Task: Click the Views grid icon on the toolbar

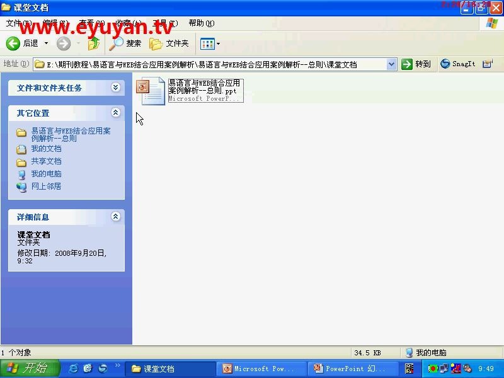Action: [206, 43]
